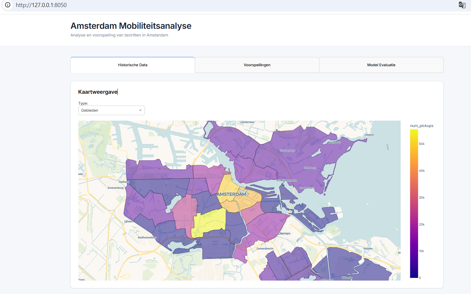Image resolution: width=471 pixels, height=294 pixels.
Task: Click the 30k tick on the color scale
Action: click(x=422, y=198)
